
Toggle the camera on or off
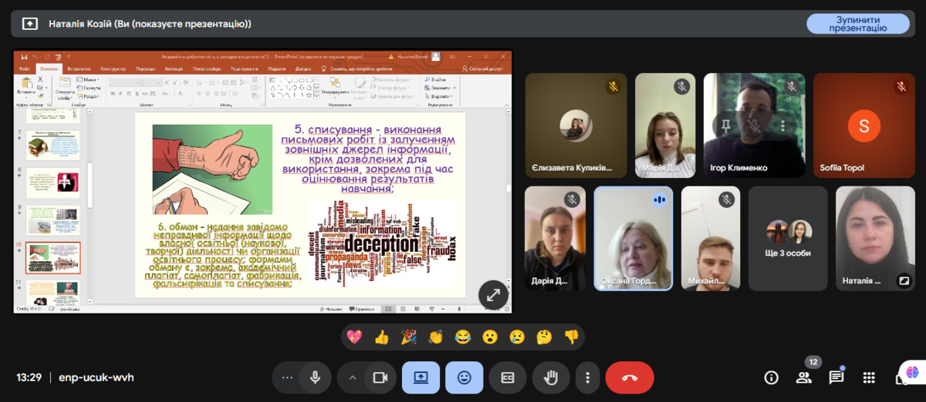380,377
